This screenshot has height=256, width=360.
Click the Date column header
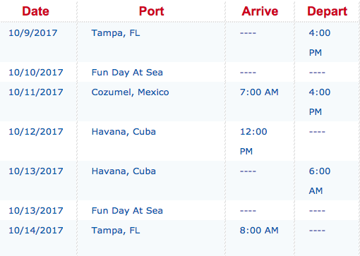35,11
